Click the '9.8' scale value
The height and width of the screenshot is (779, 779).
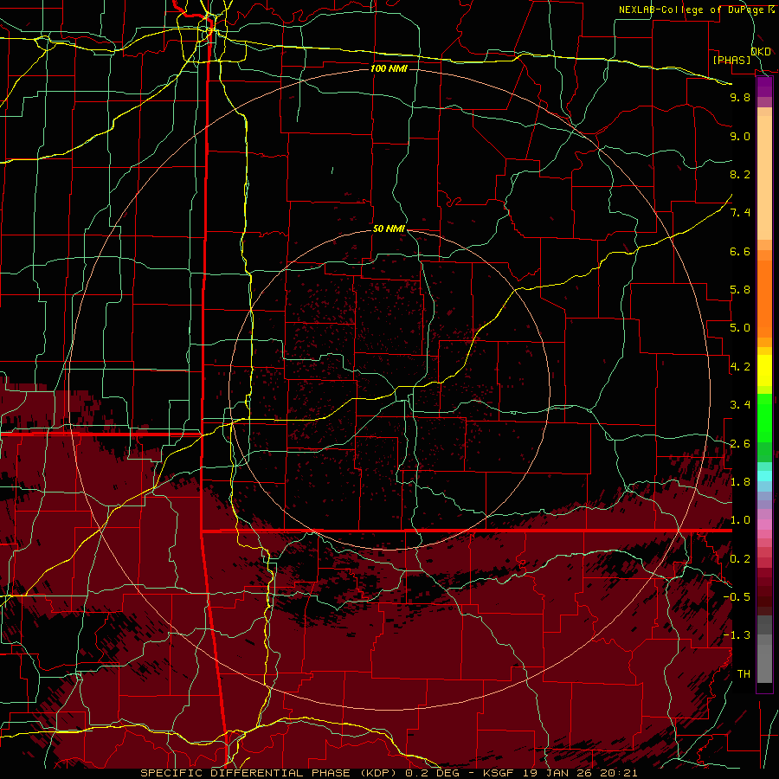[x=740, y=97]
